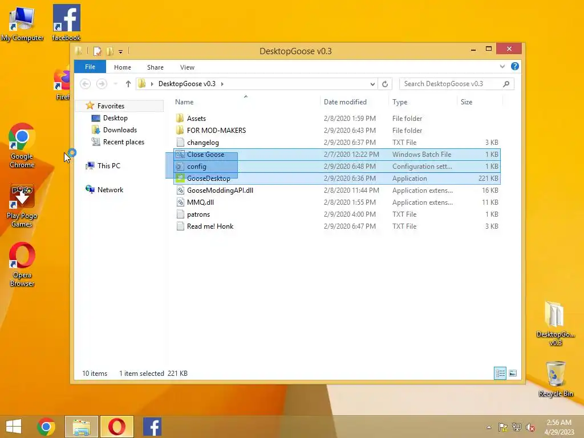
Task: Open Chrome from the taskbar
Action: pyautogui.click(x=46, y=427)
